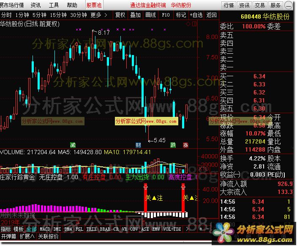This screenshot has width=297, height=246.
Task: Click the 庄家行踪黄金 indicator name
Action: 17,177
